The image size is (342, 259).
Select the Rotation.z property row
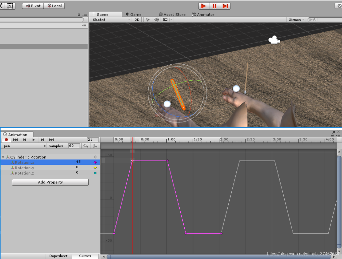coord(50,173)
